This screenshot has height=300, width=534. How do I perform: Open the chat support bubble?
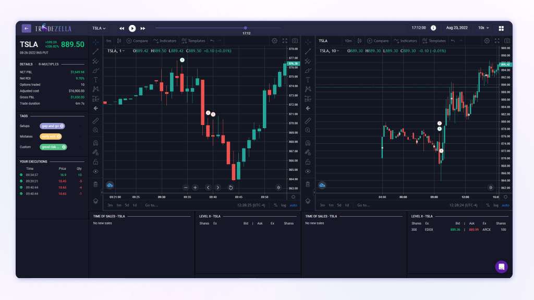501,266
